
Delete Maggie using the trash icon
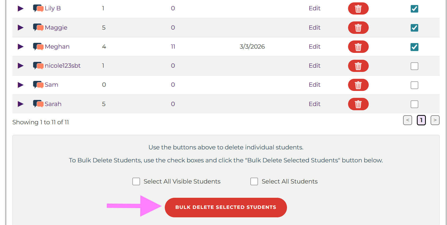358,28
